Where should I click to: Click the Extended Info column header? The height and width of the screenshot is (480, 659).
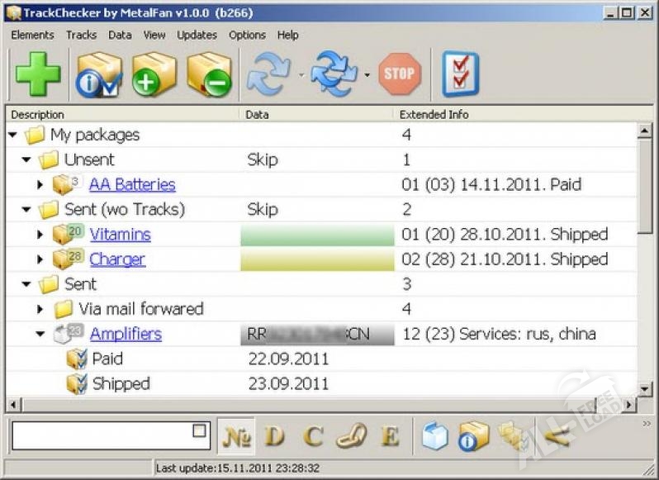pyautogui.click(x=434, y=115)
